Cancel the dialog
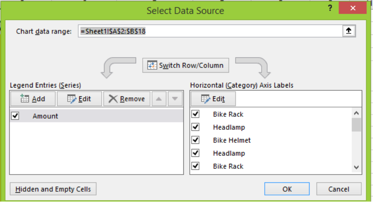Screen dimensions: 373x202 point(339,189)
